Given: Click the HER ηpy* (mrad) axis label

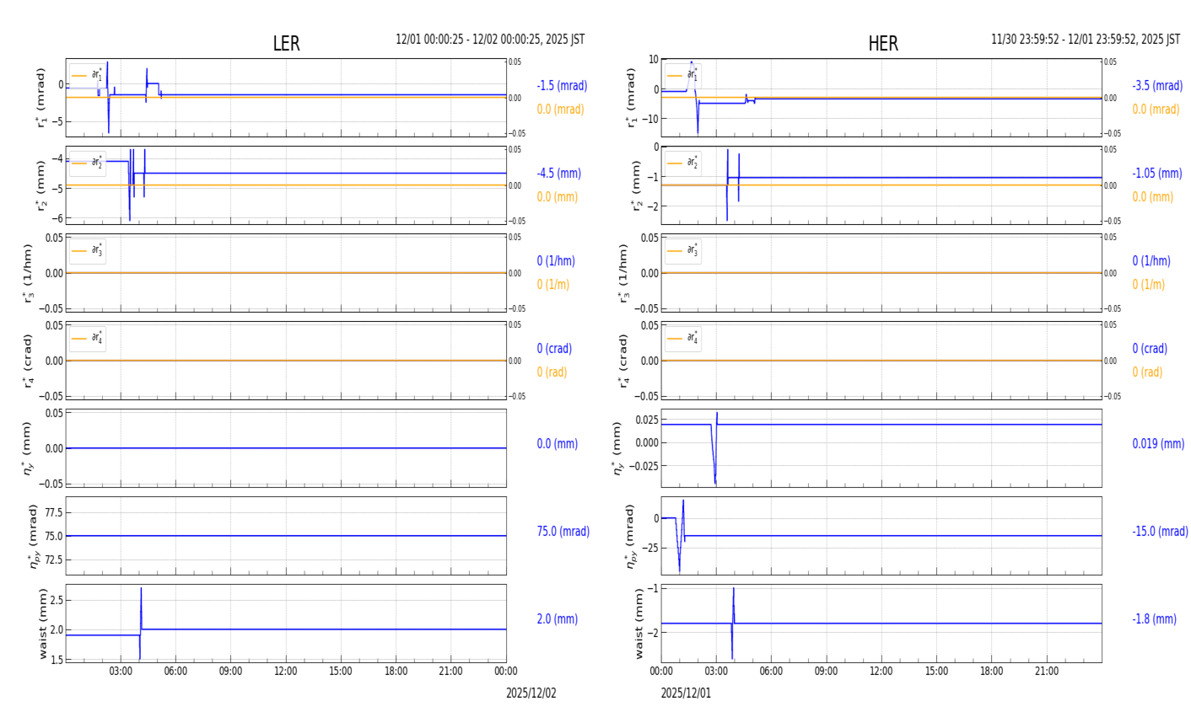Looking at the screenshot, I should point(630,536).
